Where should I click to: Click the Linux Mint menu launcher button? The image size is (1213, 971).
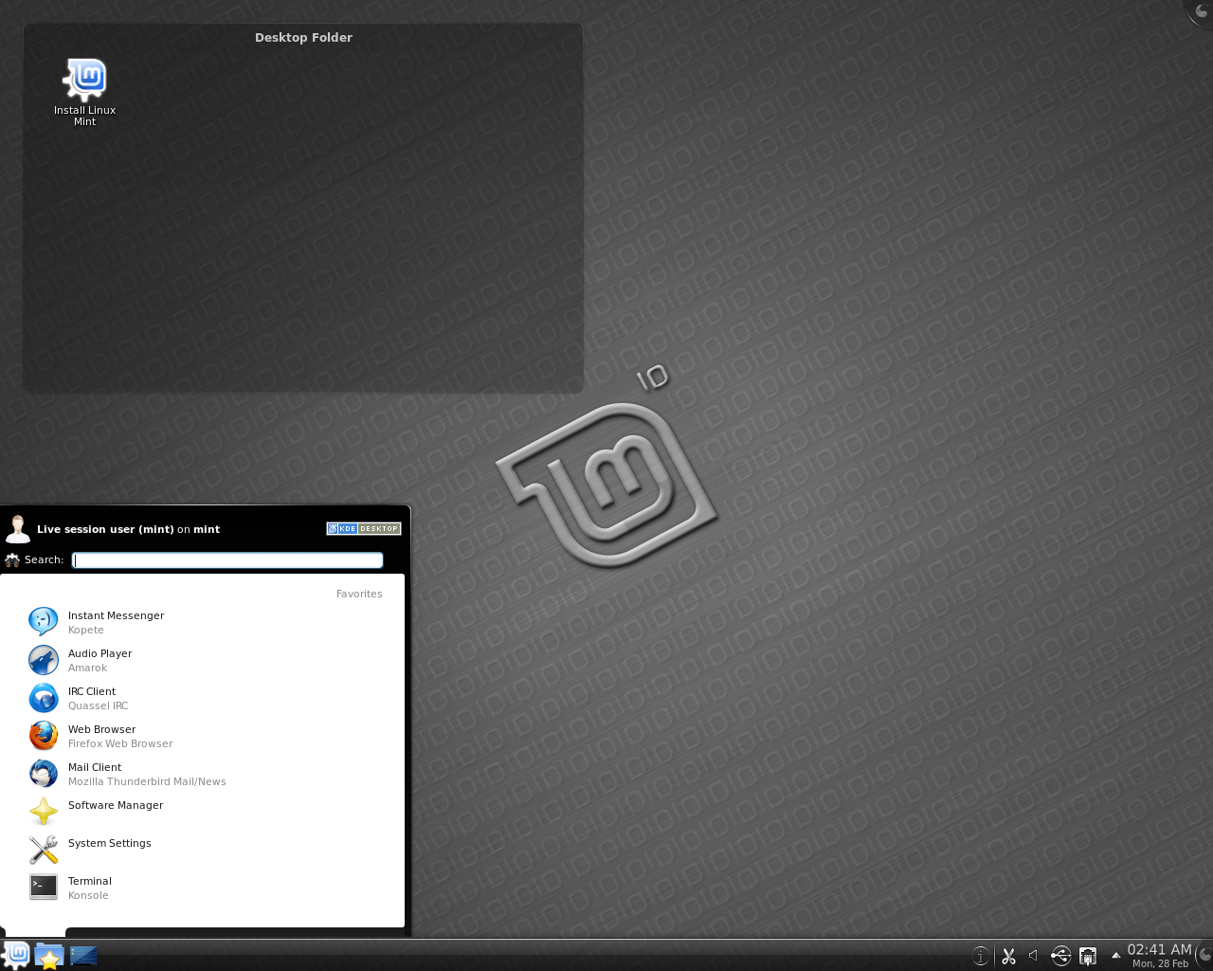(16, 955)
